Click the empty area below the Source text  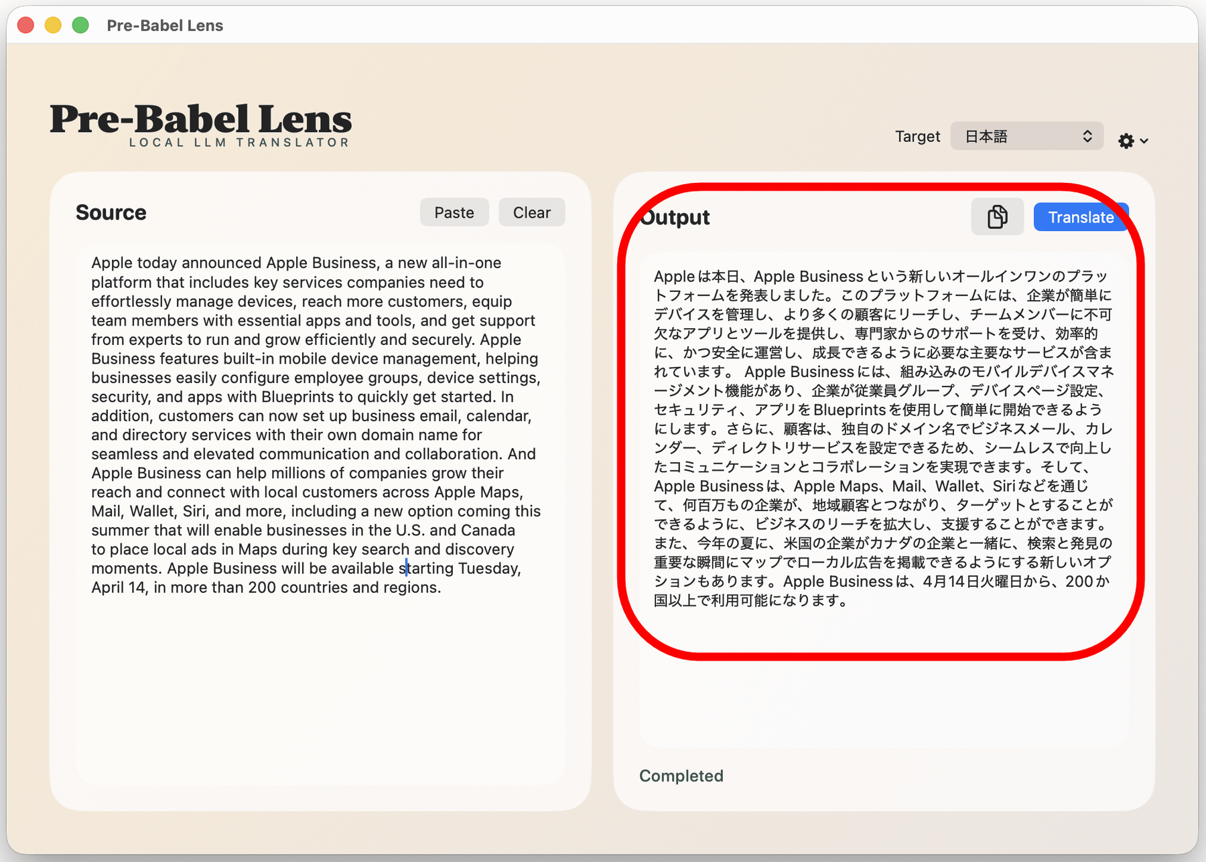pyautogui.click(x=320, y=690)
